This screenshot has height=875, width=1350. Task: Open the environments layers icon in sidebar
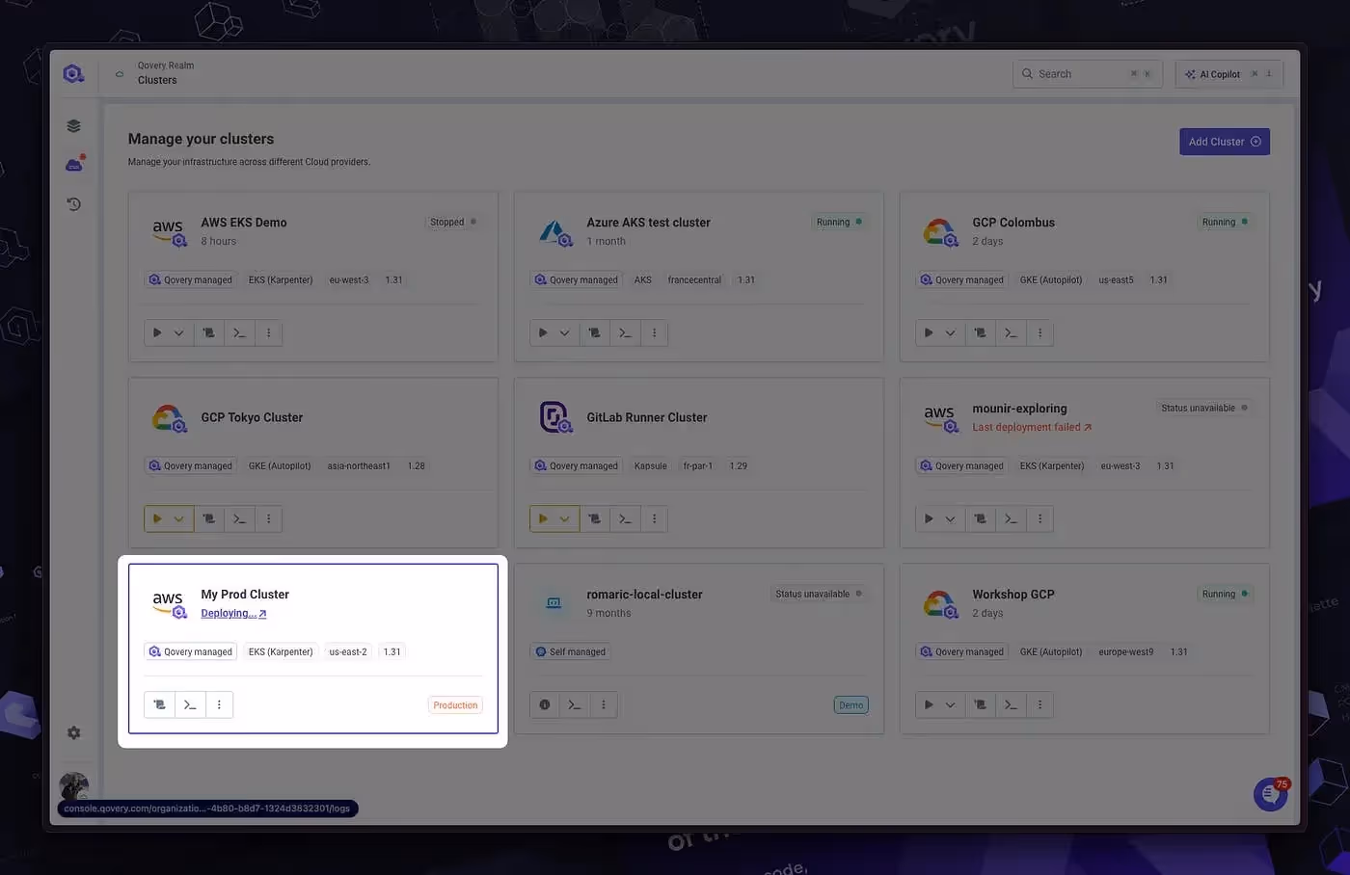tap(73, 124)
